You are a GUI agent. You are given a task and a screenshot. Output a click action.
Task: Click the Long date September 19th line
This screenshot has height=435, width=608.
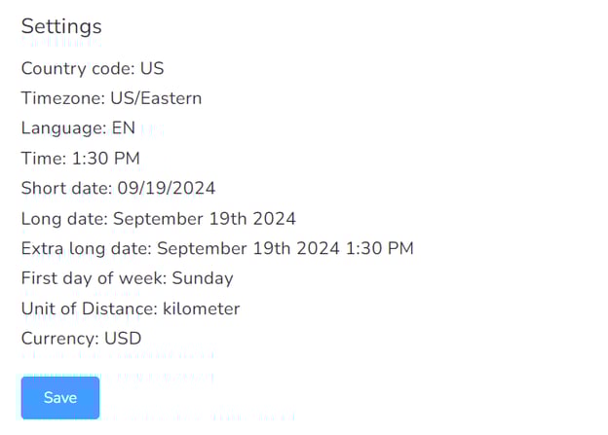coord(158,218)
